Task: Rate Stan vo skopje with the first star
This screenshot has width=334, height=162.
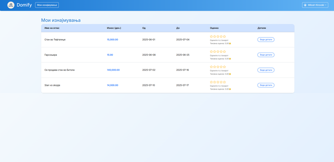Action: coord(211,82)
